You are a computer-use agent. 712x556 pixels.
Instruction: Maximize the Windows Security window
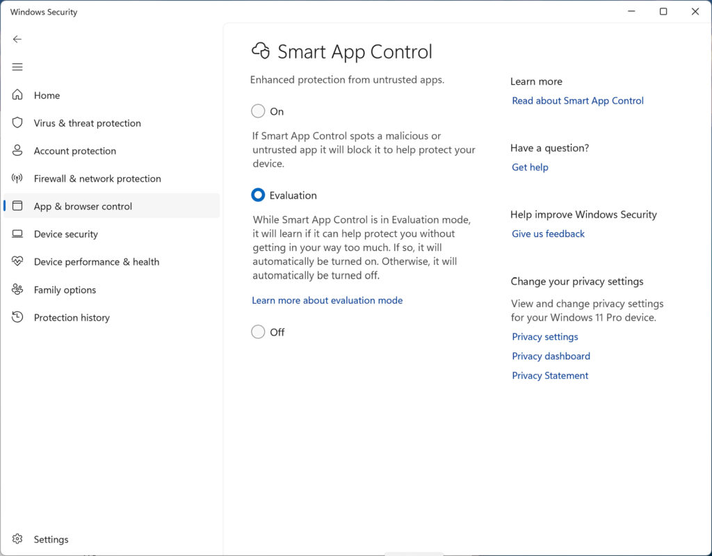pos(663,11)
